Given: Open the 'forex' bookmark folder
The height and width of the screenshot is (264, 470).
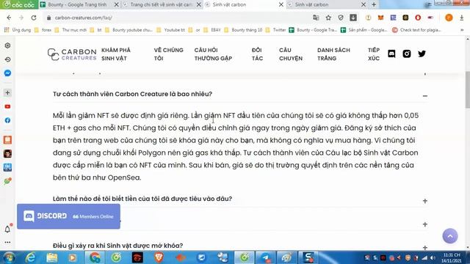Looking at the screenshot, I should 43,30.
